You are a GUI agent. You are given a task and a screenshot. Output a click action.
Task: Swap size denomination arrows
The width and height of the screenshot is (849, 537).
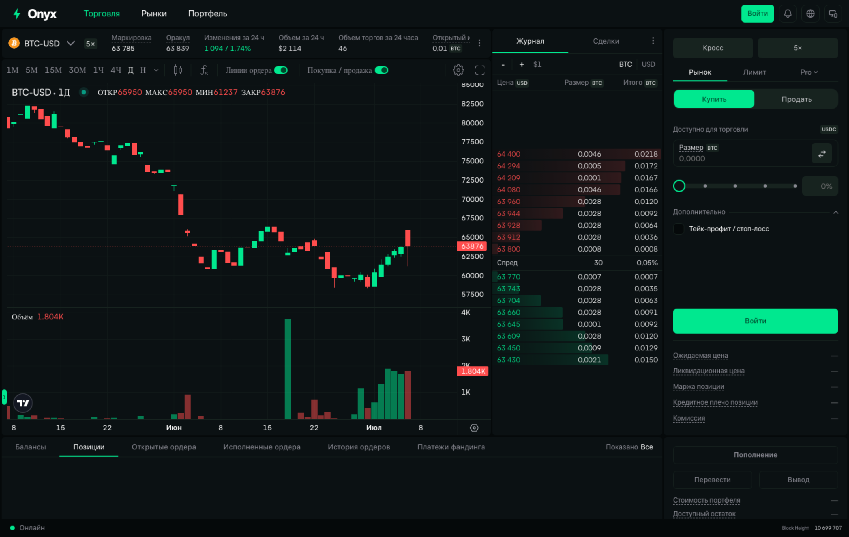tap(822, 153)
